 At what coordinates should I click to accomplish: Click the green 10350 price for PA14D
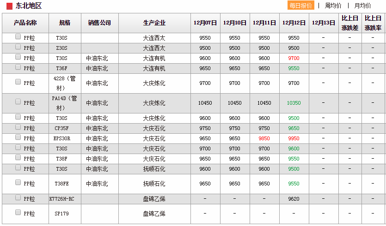[294, 103]
